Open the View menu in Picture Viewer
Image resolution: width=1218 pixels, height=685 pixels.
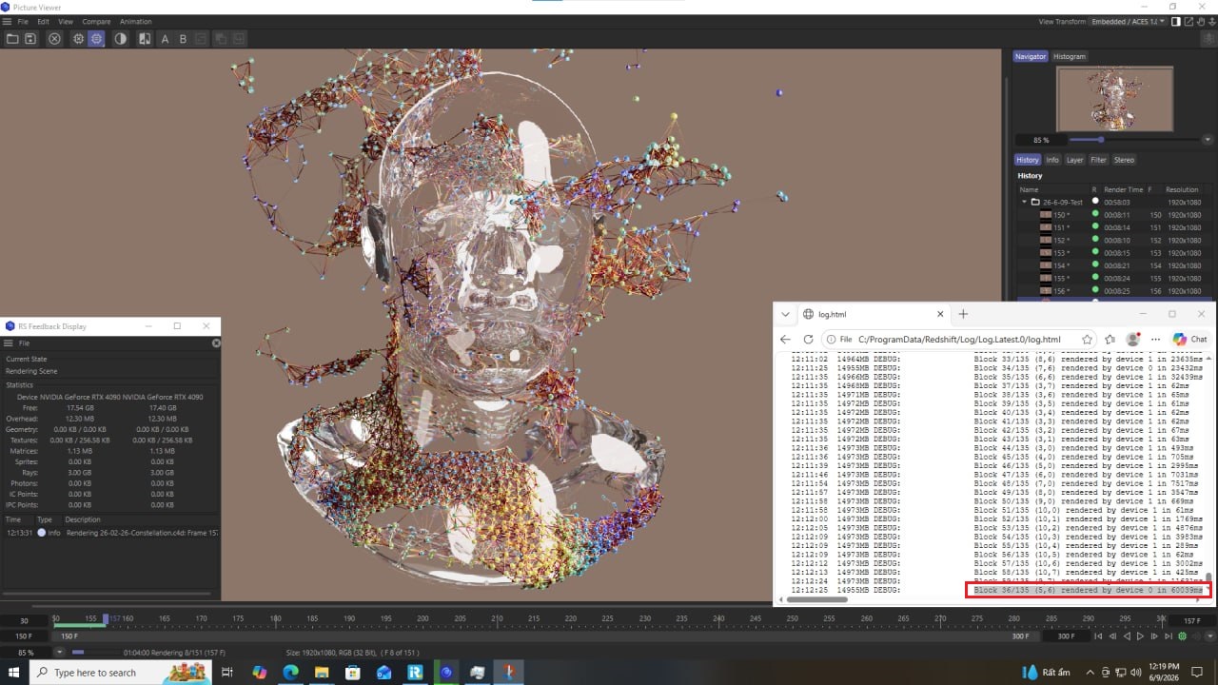(66, 21)
